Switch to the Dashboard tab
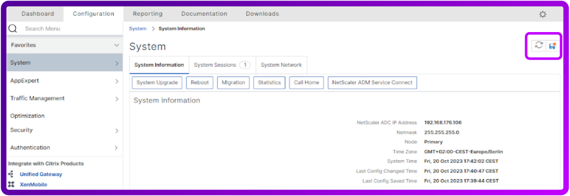The height and width of the screenshot is (196, 570). 37,14
